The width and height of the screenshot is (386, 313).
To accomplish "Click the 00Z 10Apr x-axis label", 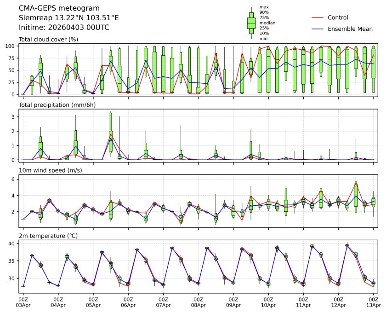I will (x=268, y=302).
